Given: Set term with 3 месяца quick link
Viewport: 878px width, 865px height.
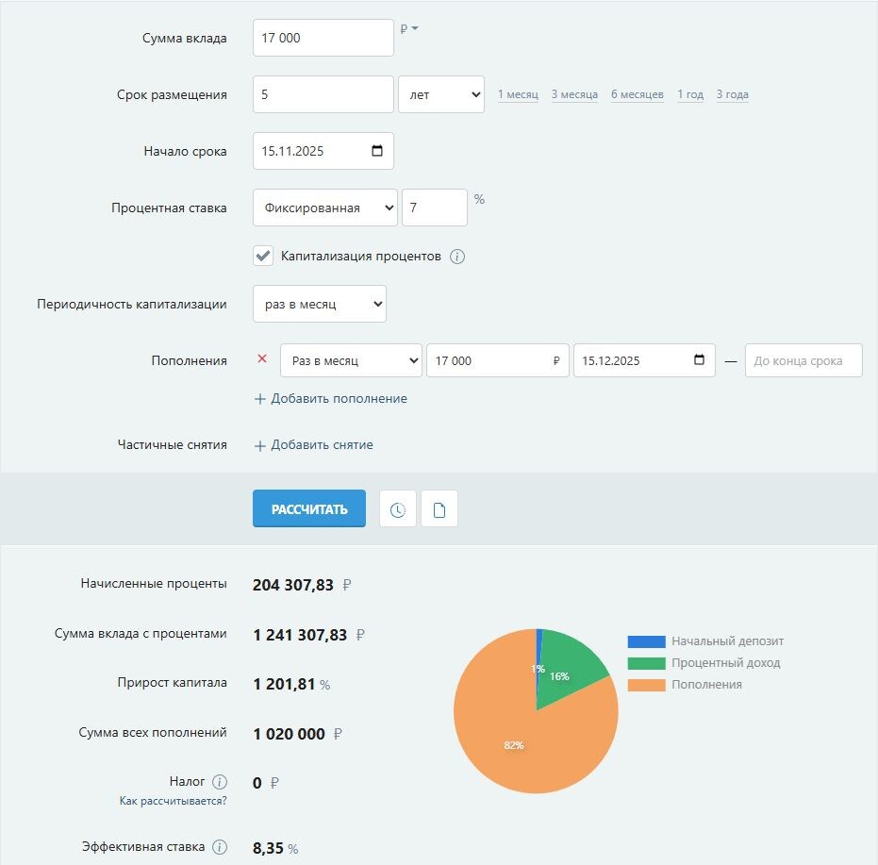Looking at the screenshot, I should (x=574, y=94).
